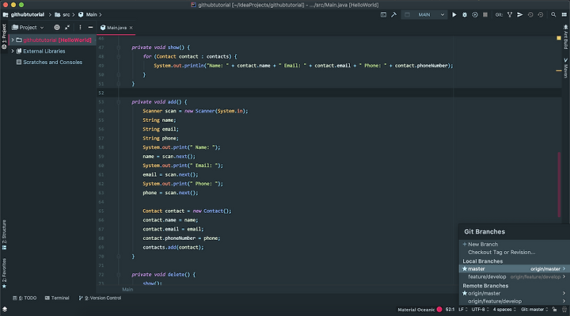The height and width of the screenshot is (316, 570).
Task: Select local master branch entry
Action: (515, 268)
